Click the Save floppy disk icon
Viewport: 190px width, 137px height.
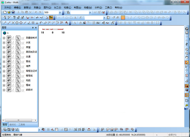pos(13,12)
